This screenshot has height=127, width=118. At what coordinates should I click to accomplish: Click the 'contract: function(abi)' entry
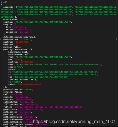[18, 99]
